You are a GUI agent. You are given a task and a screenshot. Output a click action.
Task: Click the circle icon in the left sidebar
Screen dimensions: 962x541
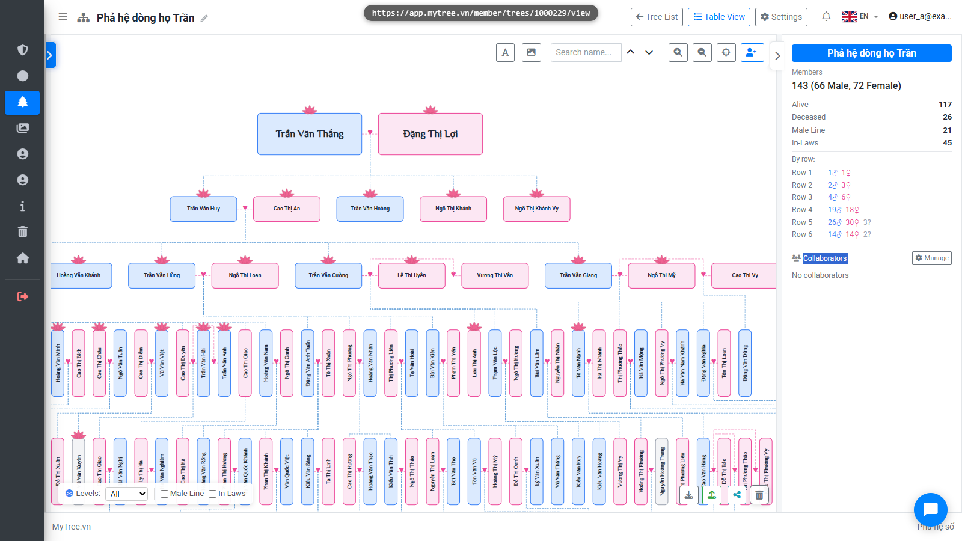pos(22,76)
